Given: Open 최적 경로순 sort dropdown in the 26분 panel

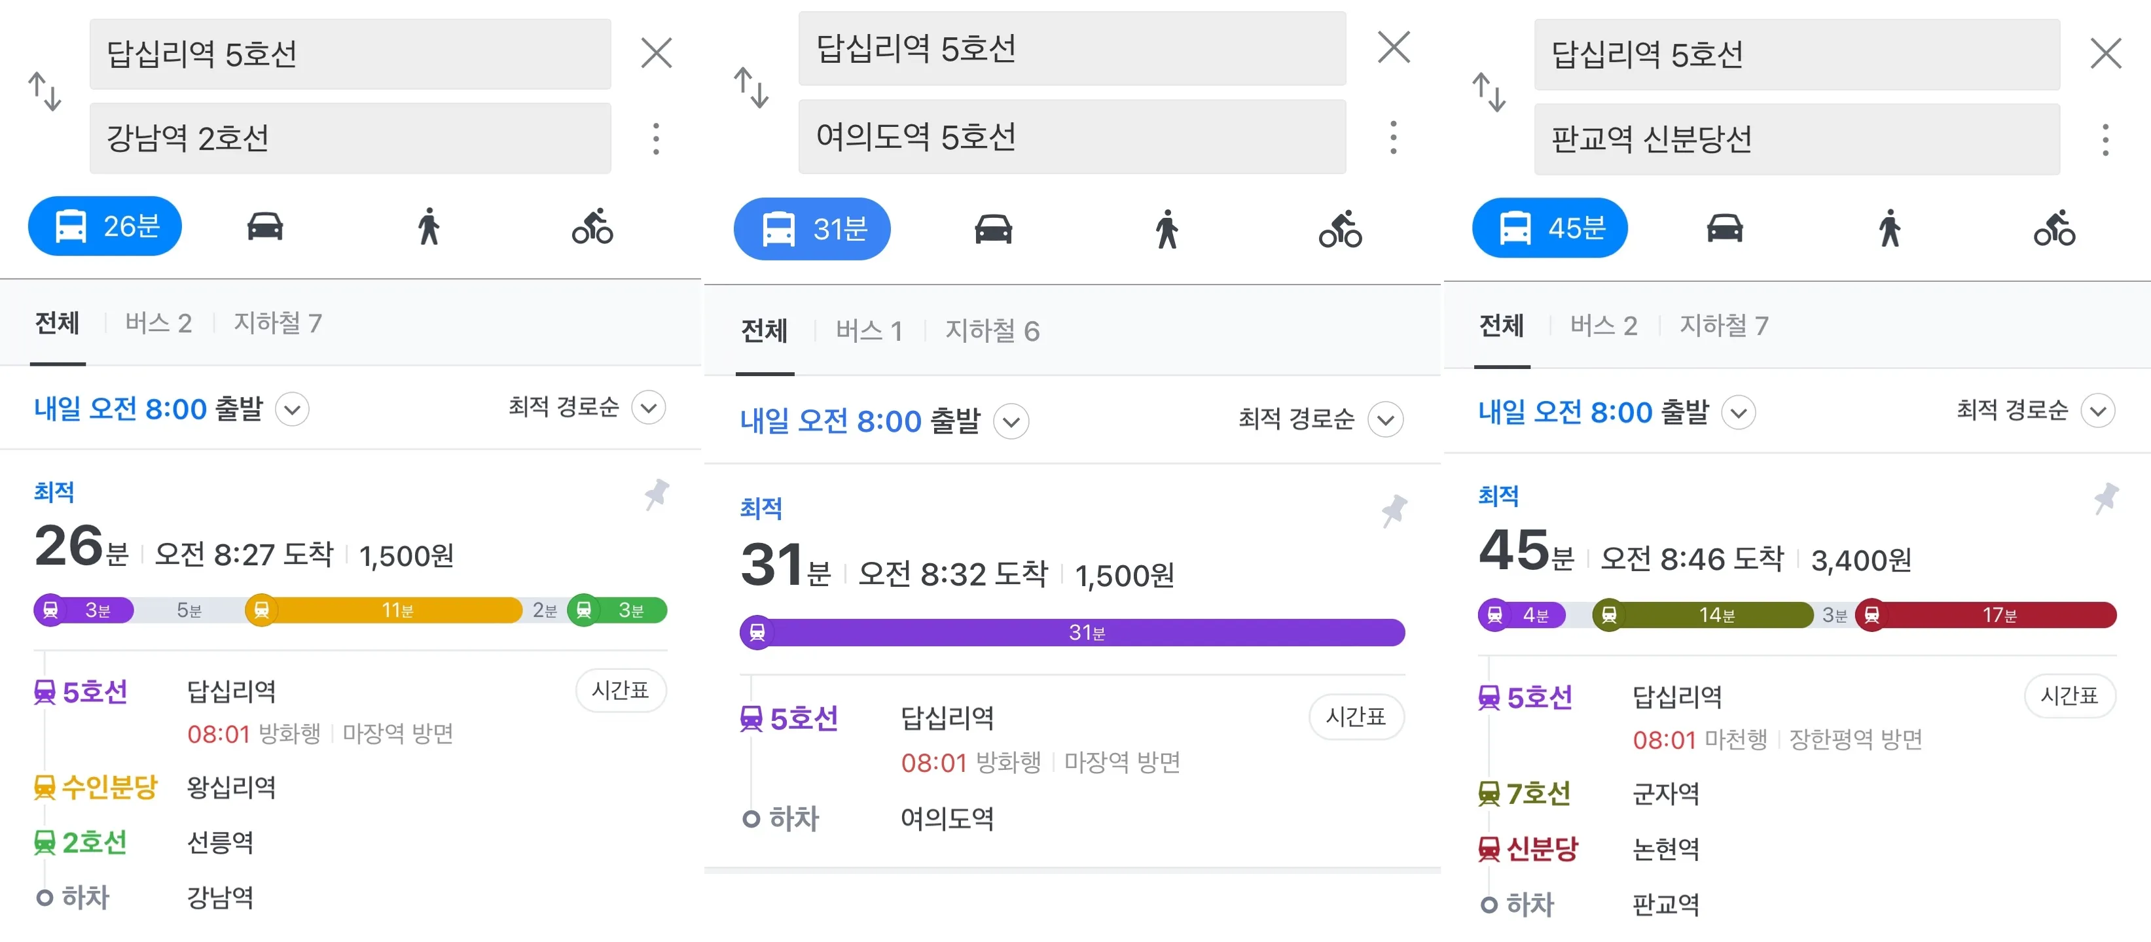Looking at the screenshot, I should pos(649,408).
